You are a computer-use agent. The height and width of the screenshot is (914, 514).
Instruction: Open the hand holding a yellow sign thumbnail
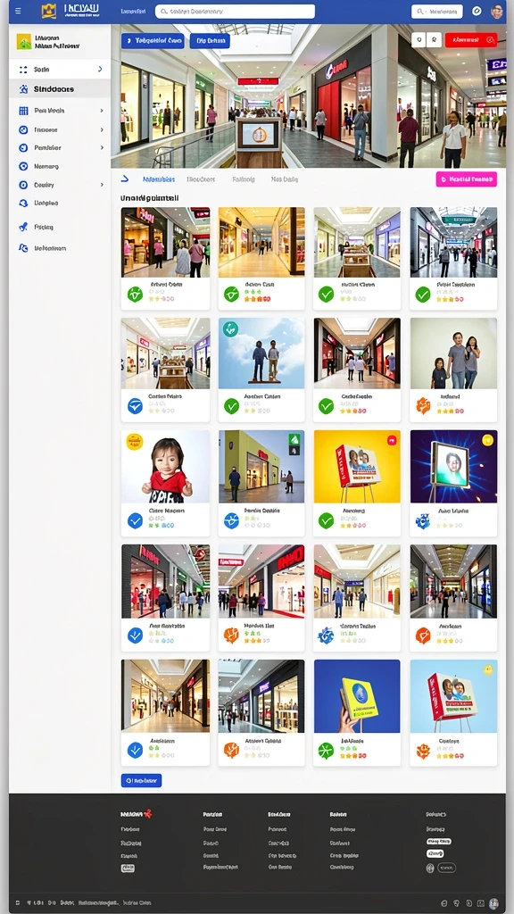pos(357,696)
